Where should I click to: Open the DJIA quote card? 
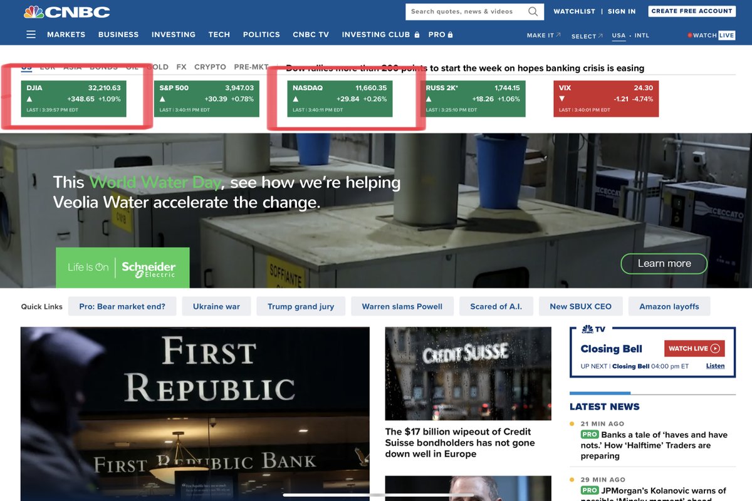[73, 98]
